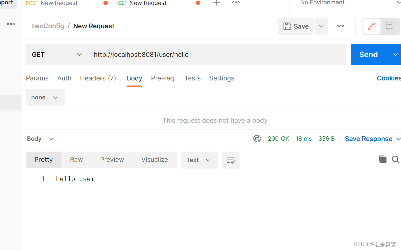Open a new request tab with plus icon
401x250 pixels.
216,3
